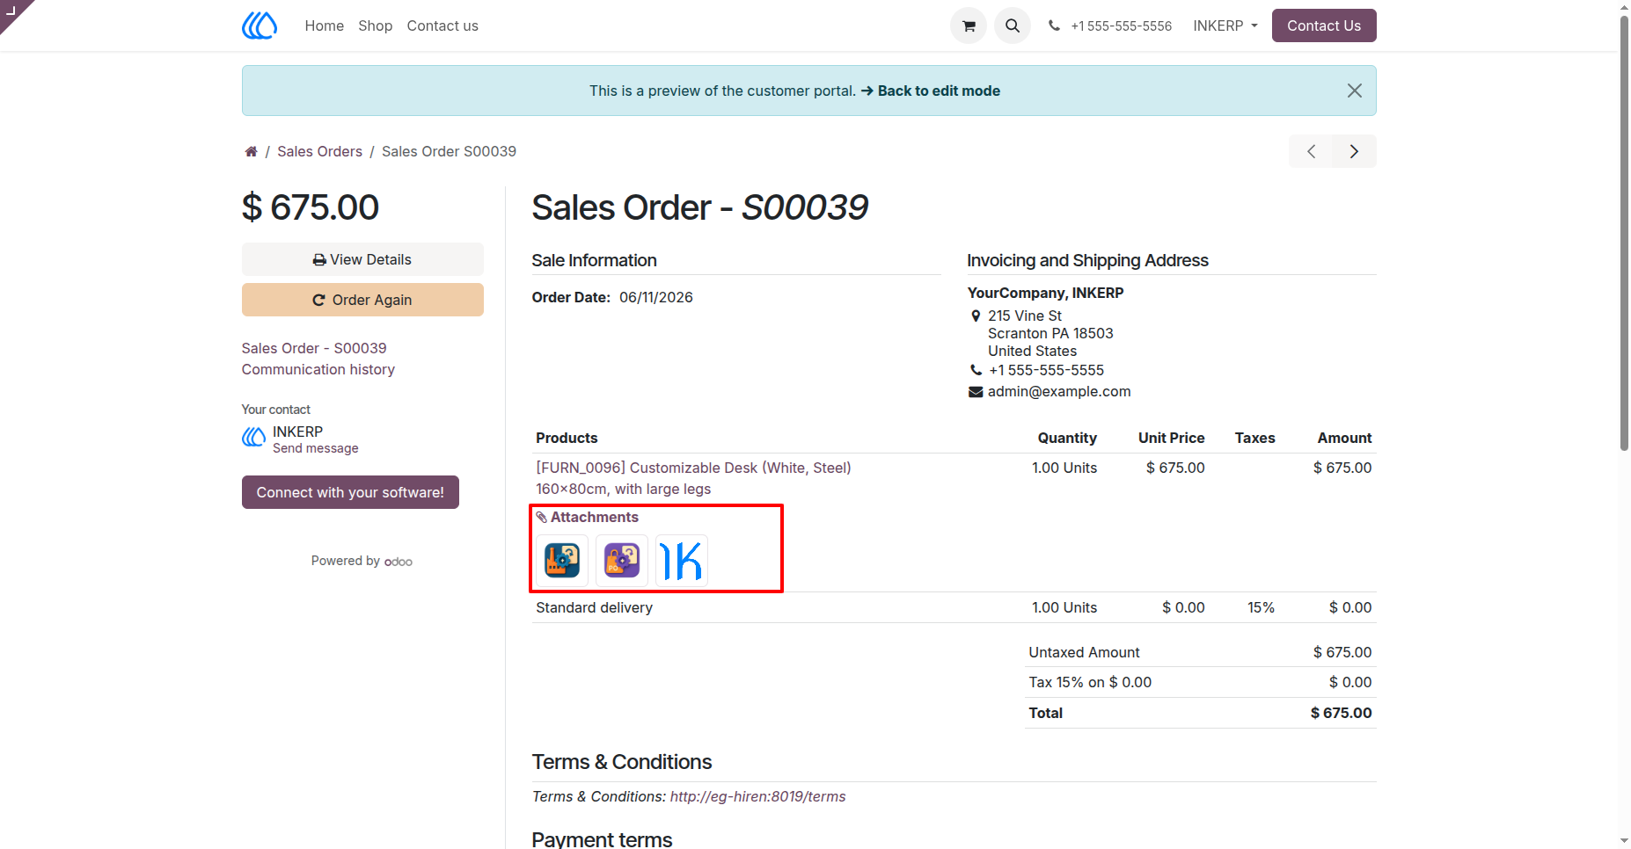Open the INKERP user dropdown menu

(1225, 25)
